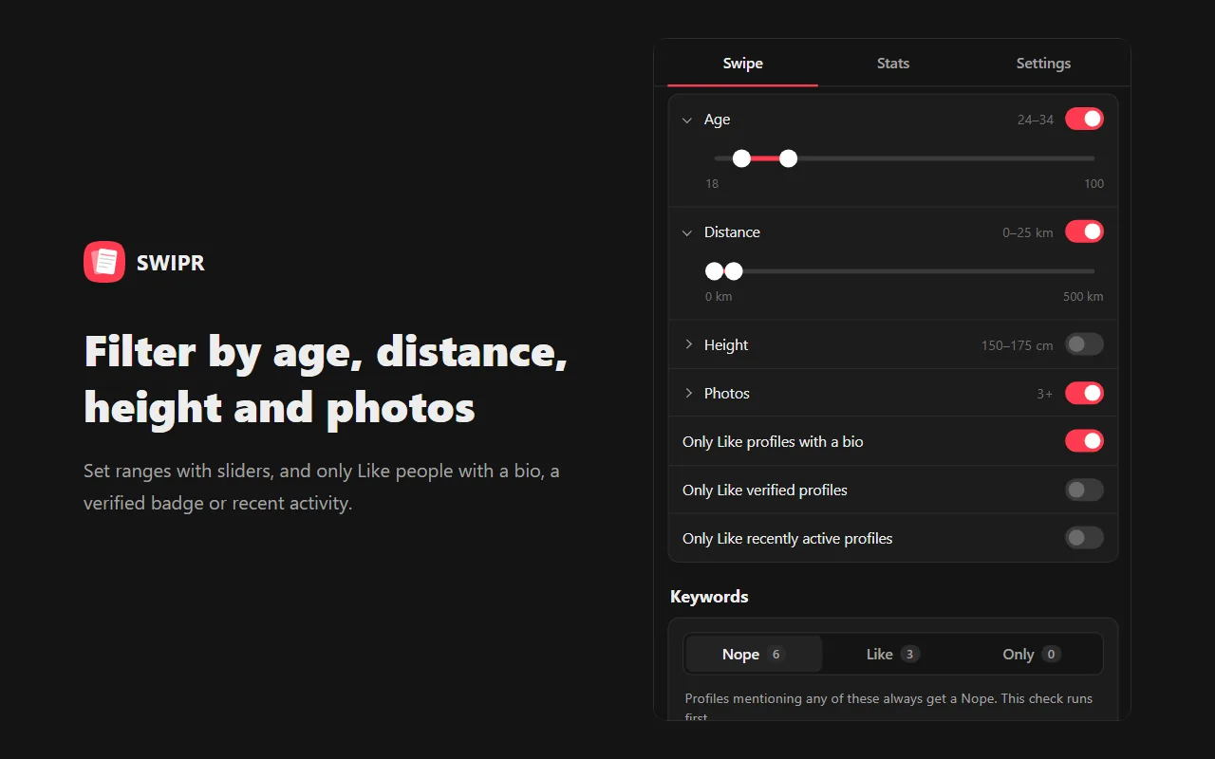Select the Like keywords segment

[893, 654]
